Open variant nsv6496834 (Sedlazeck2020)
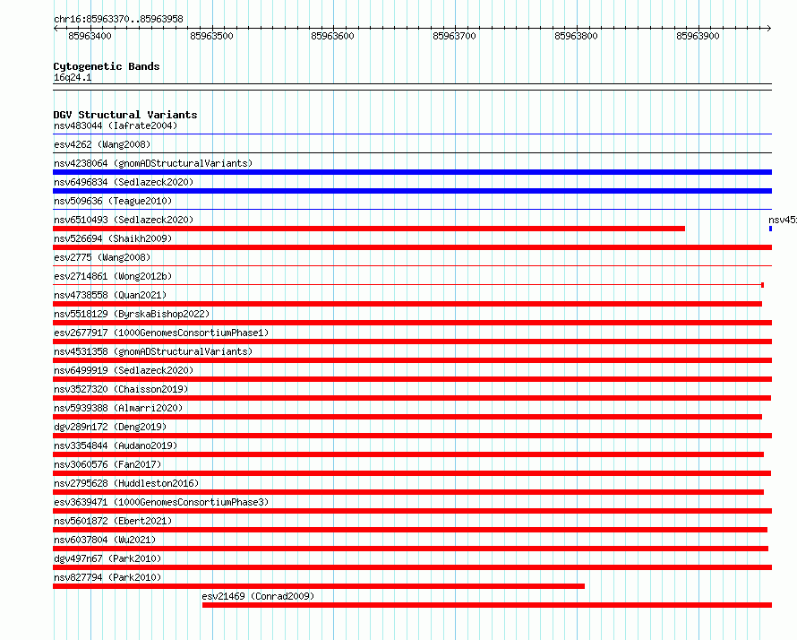The image size is (797, 640). (124, 182)
